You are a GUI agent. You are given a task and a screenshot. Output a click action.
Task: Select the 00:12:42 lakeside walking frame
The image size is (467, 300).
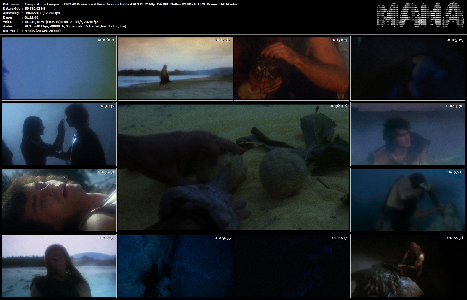point(175,68)
